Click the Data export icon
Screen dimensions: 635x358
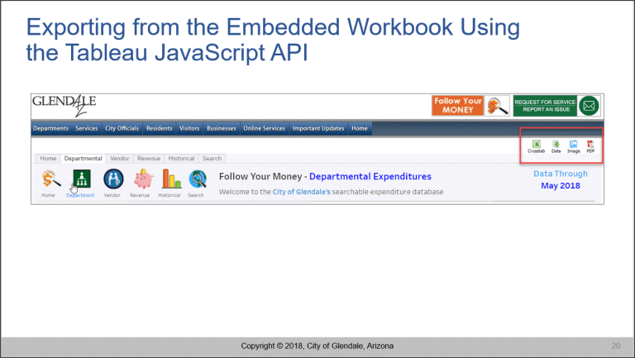(x=556, y=146)
